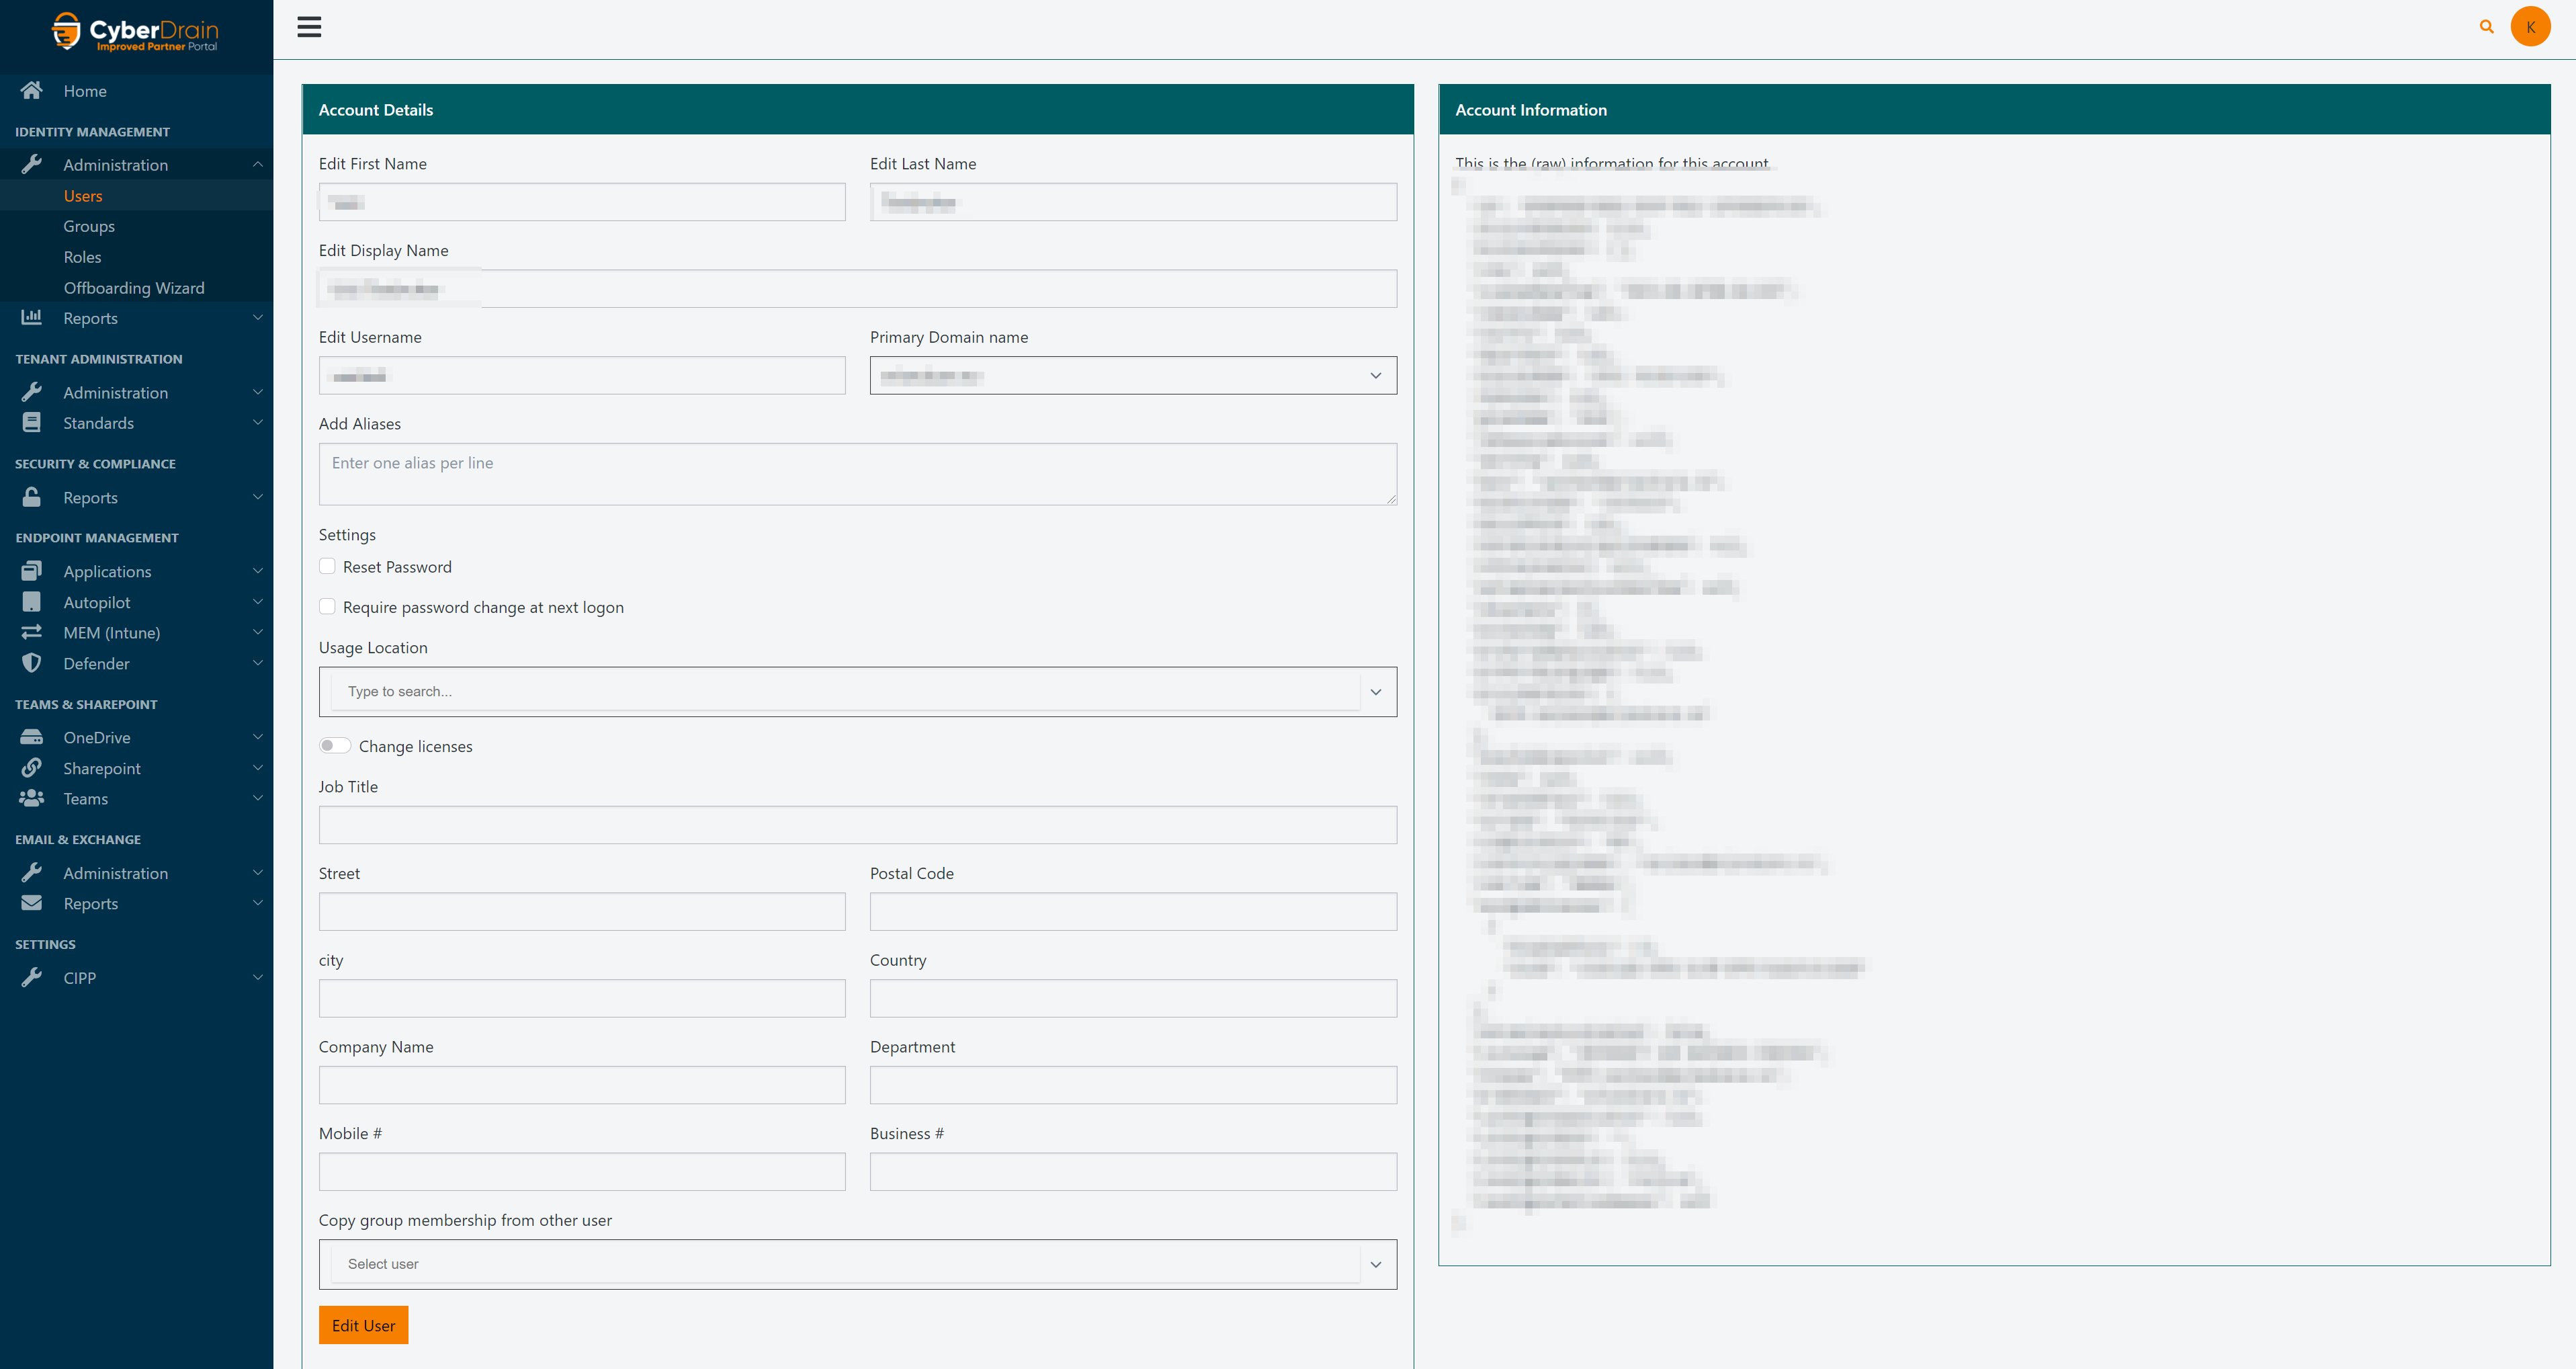The width and height of the screenshot is (2576, 1369).
Task: Click the Sharepoint link icon
Action: (x=32, y=768)
